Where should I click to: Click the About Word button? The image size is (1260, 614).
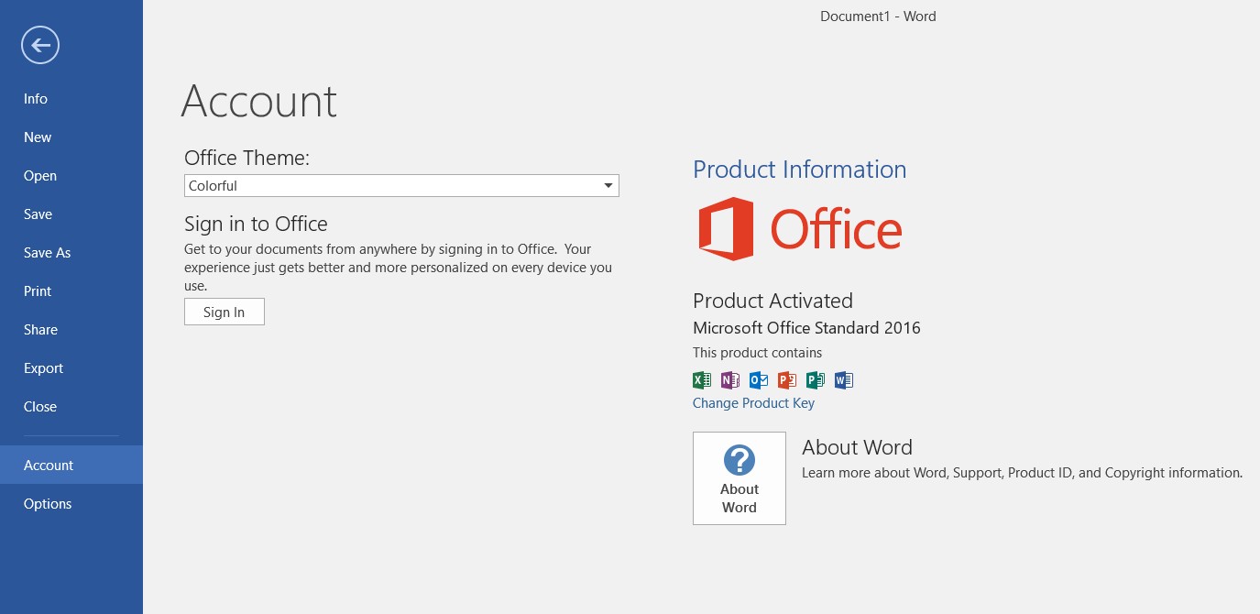point(740,477)
